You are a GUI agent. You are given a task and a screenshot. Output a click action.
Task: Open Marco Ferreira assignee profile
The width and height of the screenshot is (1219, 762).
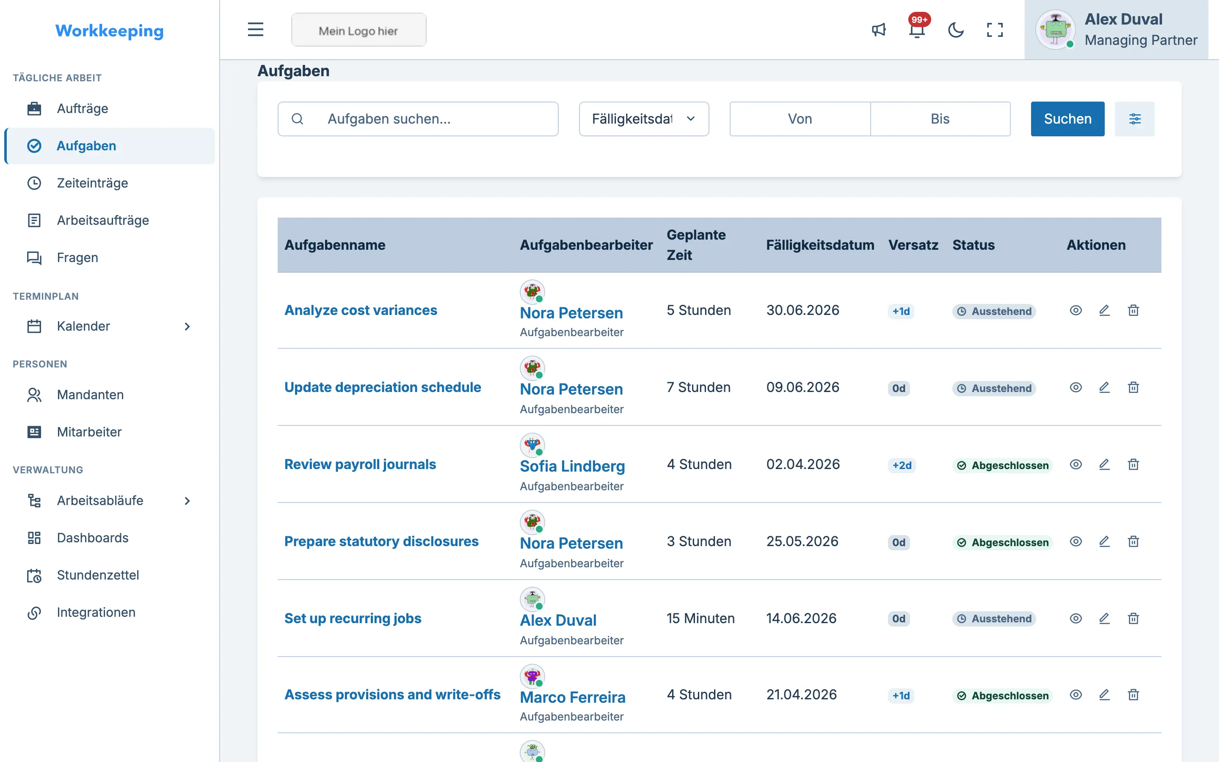(573, 698)
